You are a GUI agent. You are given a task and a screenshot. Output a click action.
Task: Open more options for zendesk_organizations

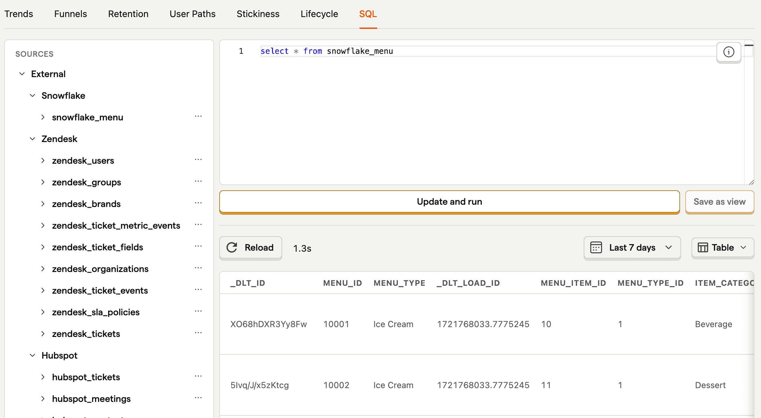pos(198,268)
